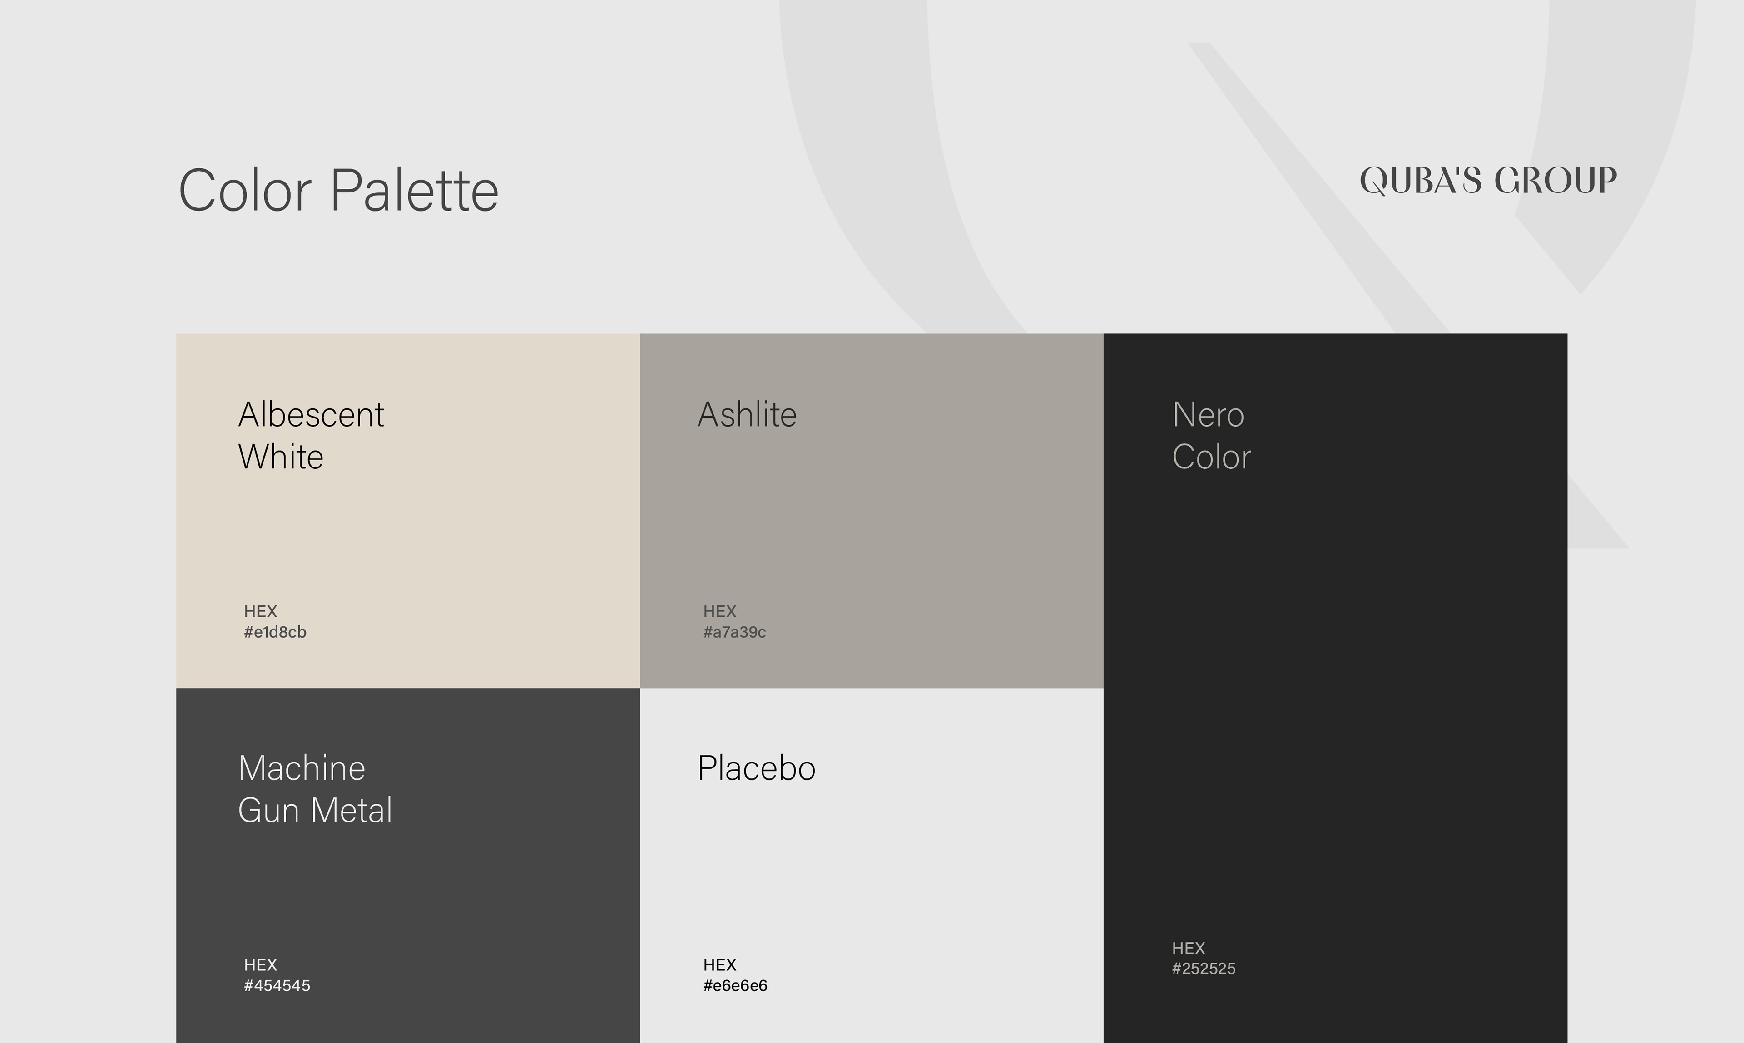This screenshot has height=1043, width=1744.
Task: Click hex code #a7a39c
Action: tap(734, 632)
